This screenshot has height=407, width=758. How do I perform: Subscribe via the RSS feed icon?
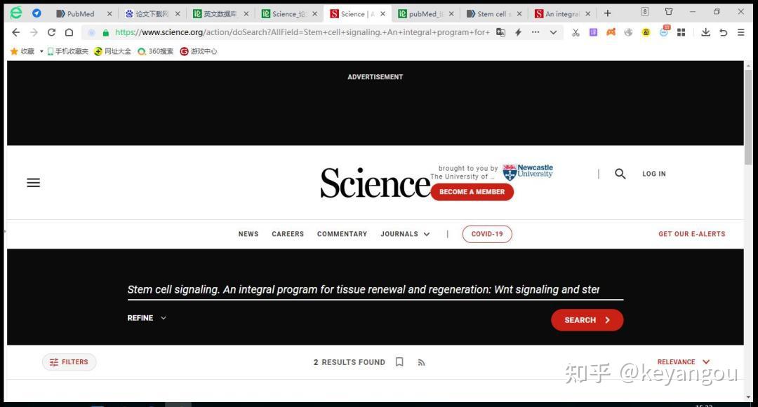421,361
